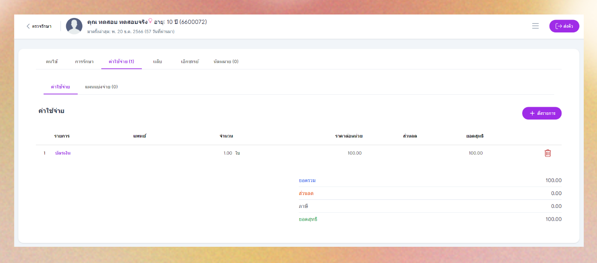The image size is (597, 263).
Task: Switch to แผนแบ่งจ่าย (0) sub-tab
Action: point(101,87)
